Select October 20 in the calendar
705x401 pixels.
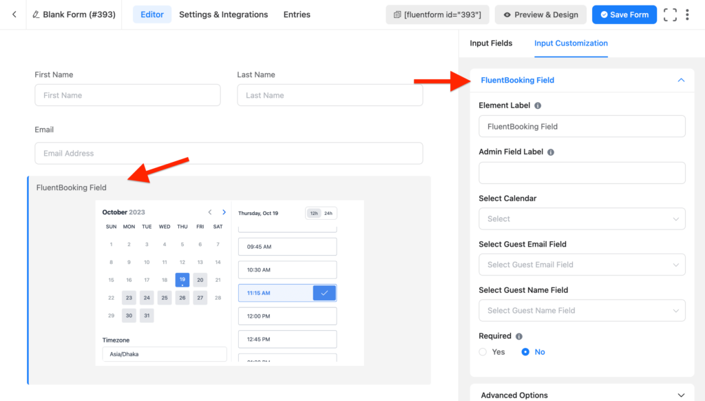(x=200, y=280)
